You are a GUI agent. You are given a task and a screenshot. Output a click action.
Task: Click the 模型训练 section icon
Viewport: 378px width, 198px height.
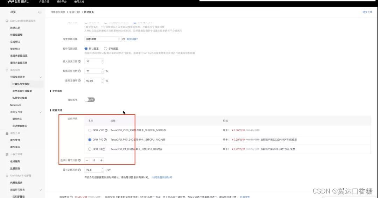(x=7, y=70)
